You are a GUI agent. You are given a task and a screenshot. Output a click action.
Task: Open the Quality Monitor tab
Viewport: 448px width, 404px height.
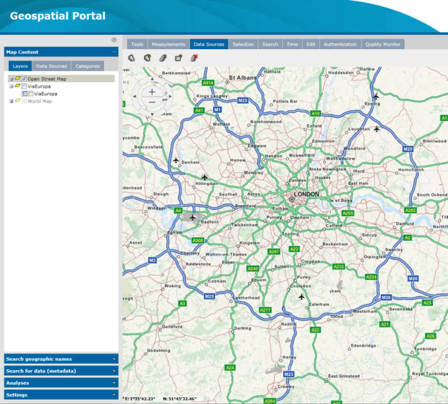tap(383, 45)
